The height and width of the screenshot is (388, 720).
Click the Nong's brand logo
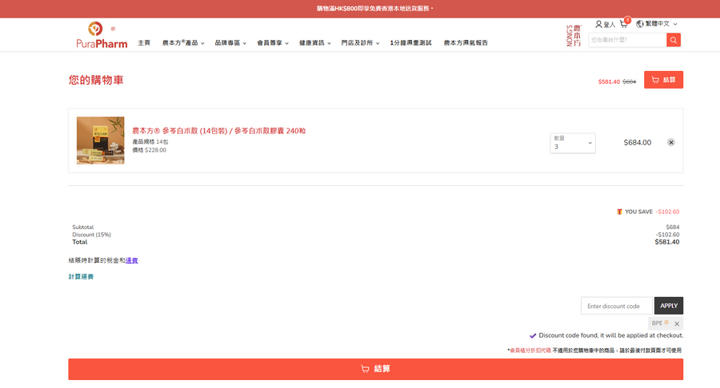pos(574,35)
